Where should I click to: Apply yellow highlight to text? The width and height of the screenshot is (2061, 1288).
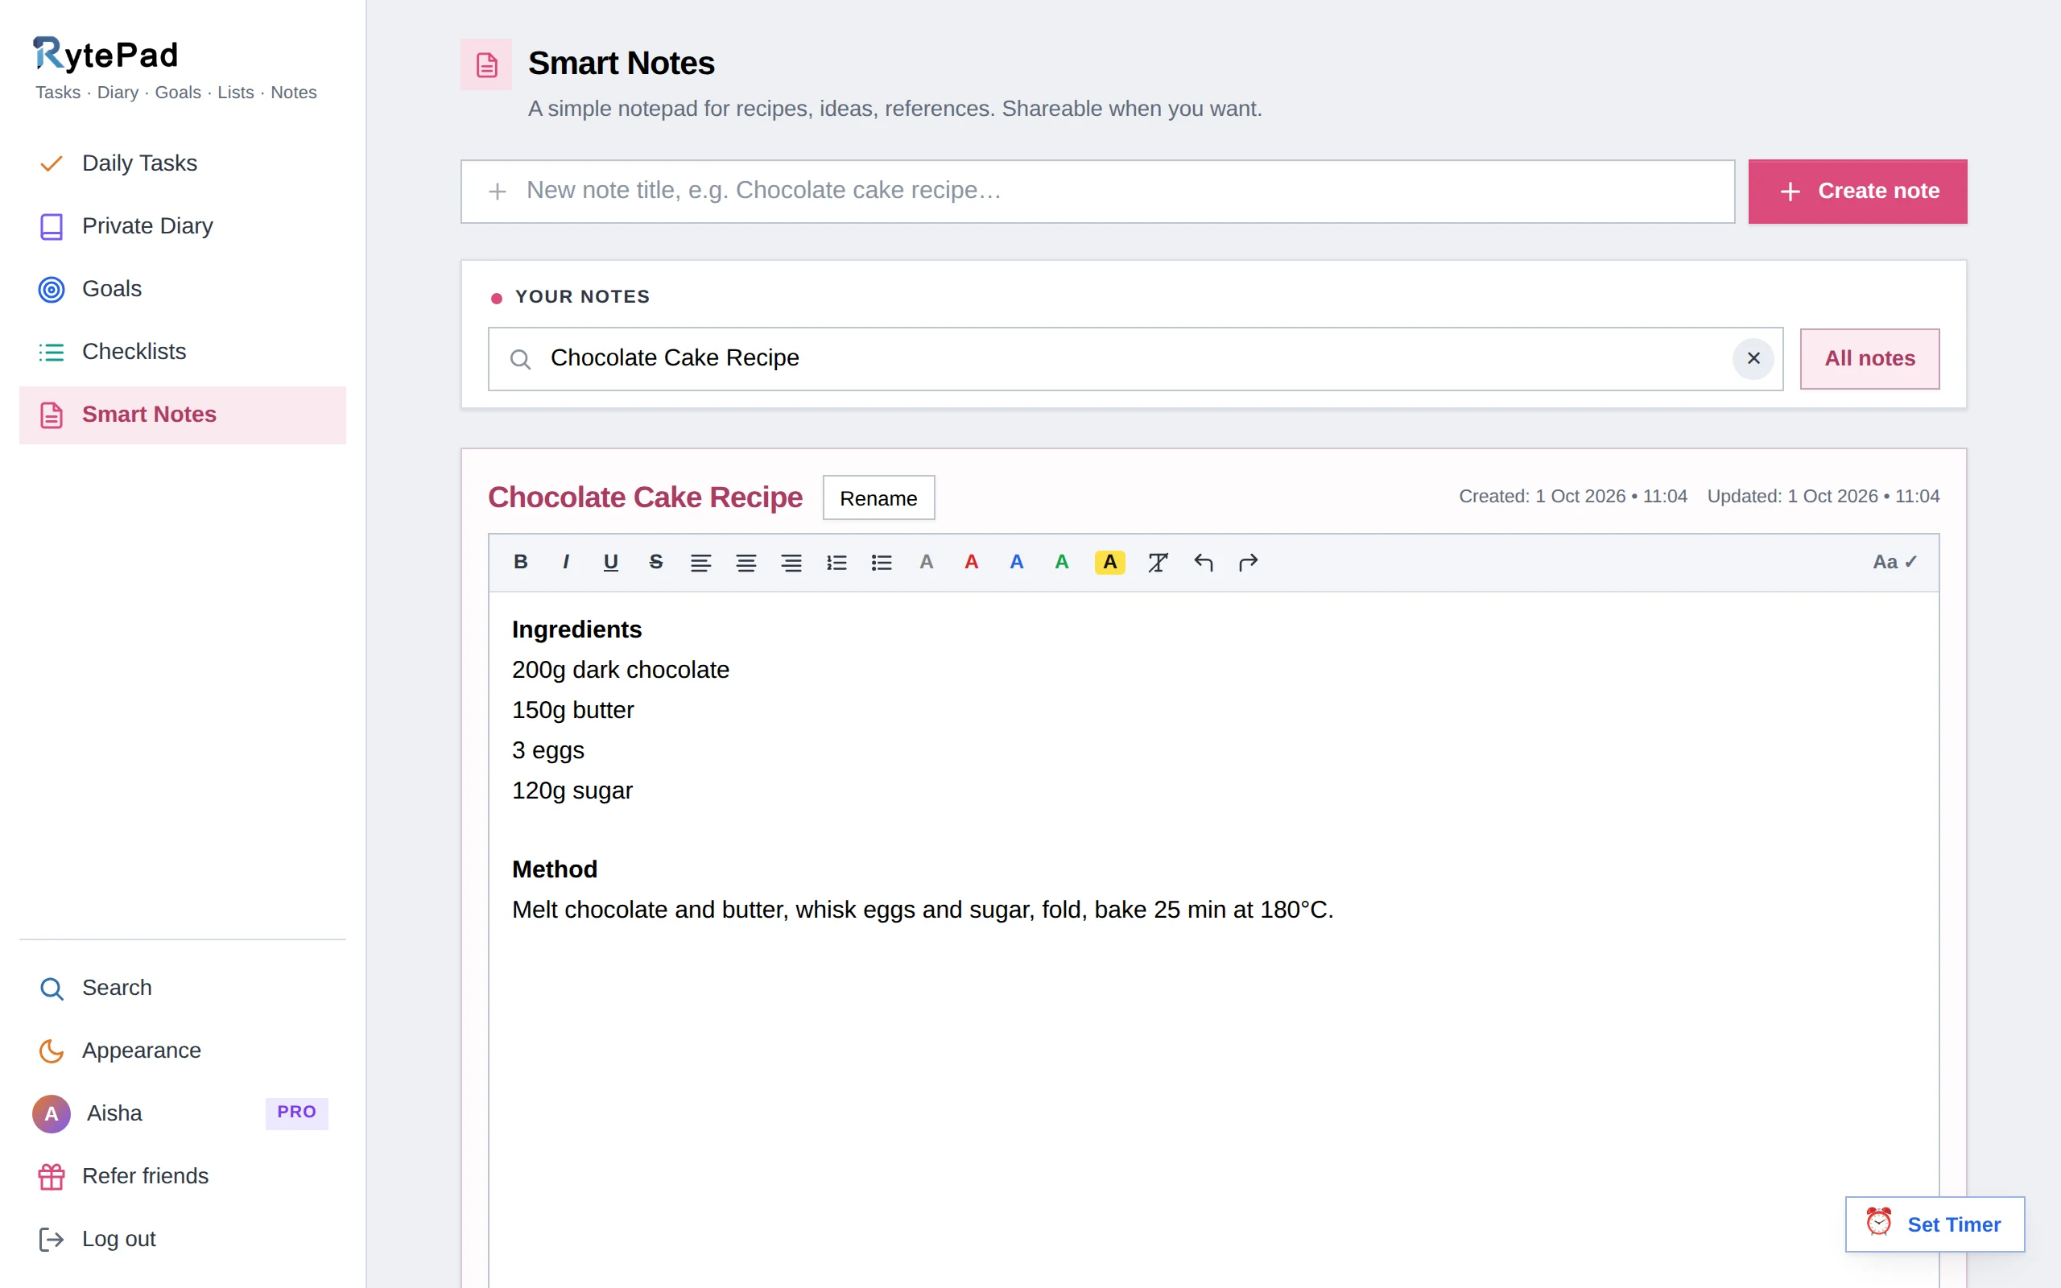1109,562
